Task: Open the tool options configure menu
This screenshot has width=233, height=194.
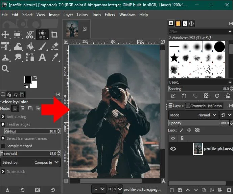Action: (x=58, y=94)
